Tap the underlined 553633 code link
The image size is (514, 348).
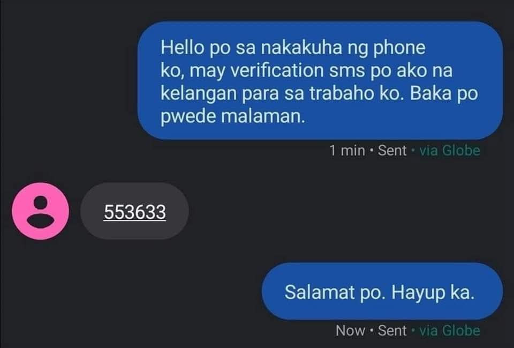[x=135, y=212]
